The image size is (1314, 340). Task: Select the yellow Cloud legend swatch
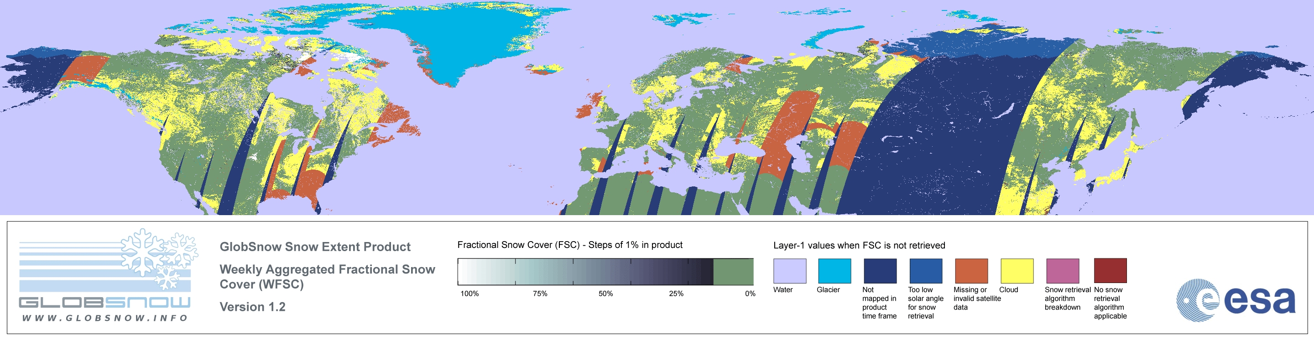tap(1017, 271)
